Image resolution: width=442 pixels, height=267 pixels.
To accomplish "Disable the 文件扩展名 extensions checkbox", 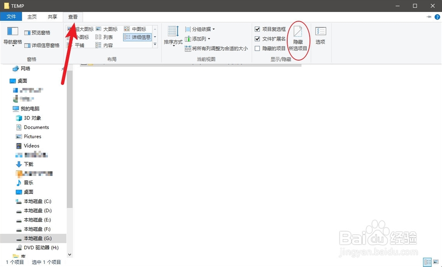I will tap(258, 38).
